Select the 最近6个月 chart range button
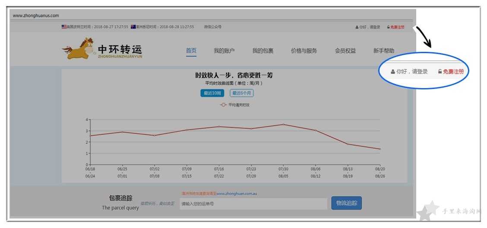487x228 pixels. pos(242,93)
